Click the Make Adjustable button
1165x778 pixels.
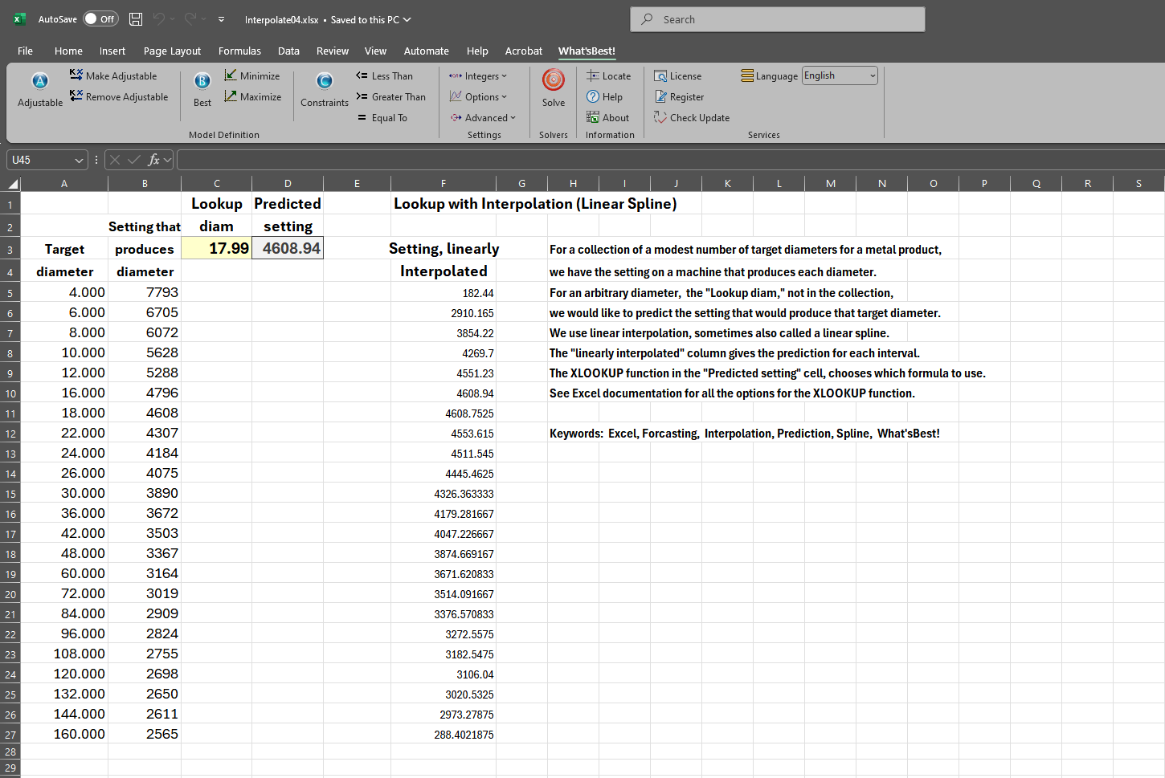113,75
